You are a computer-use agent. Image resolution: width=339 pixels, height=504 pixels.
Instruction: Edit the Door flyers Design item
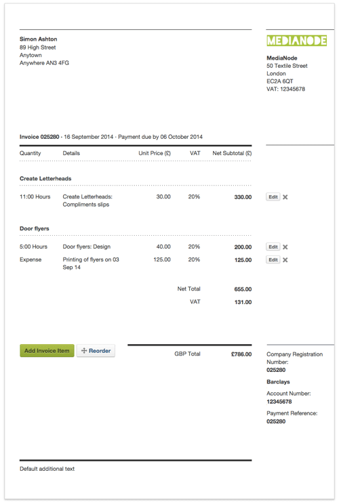click(273, 247)
